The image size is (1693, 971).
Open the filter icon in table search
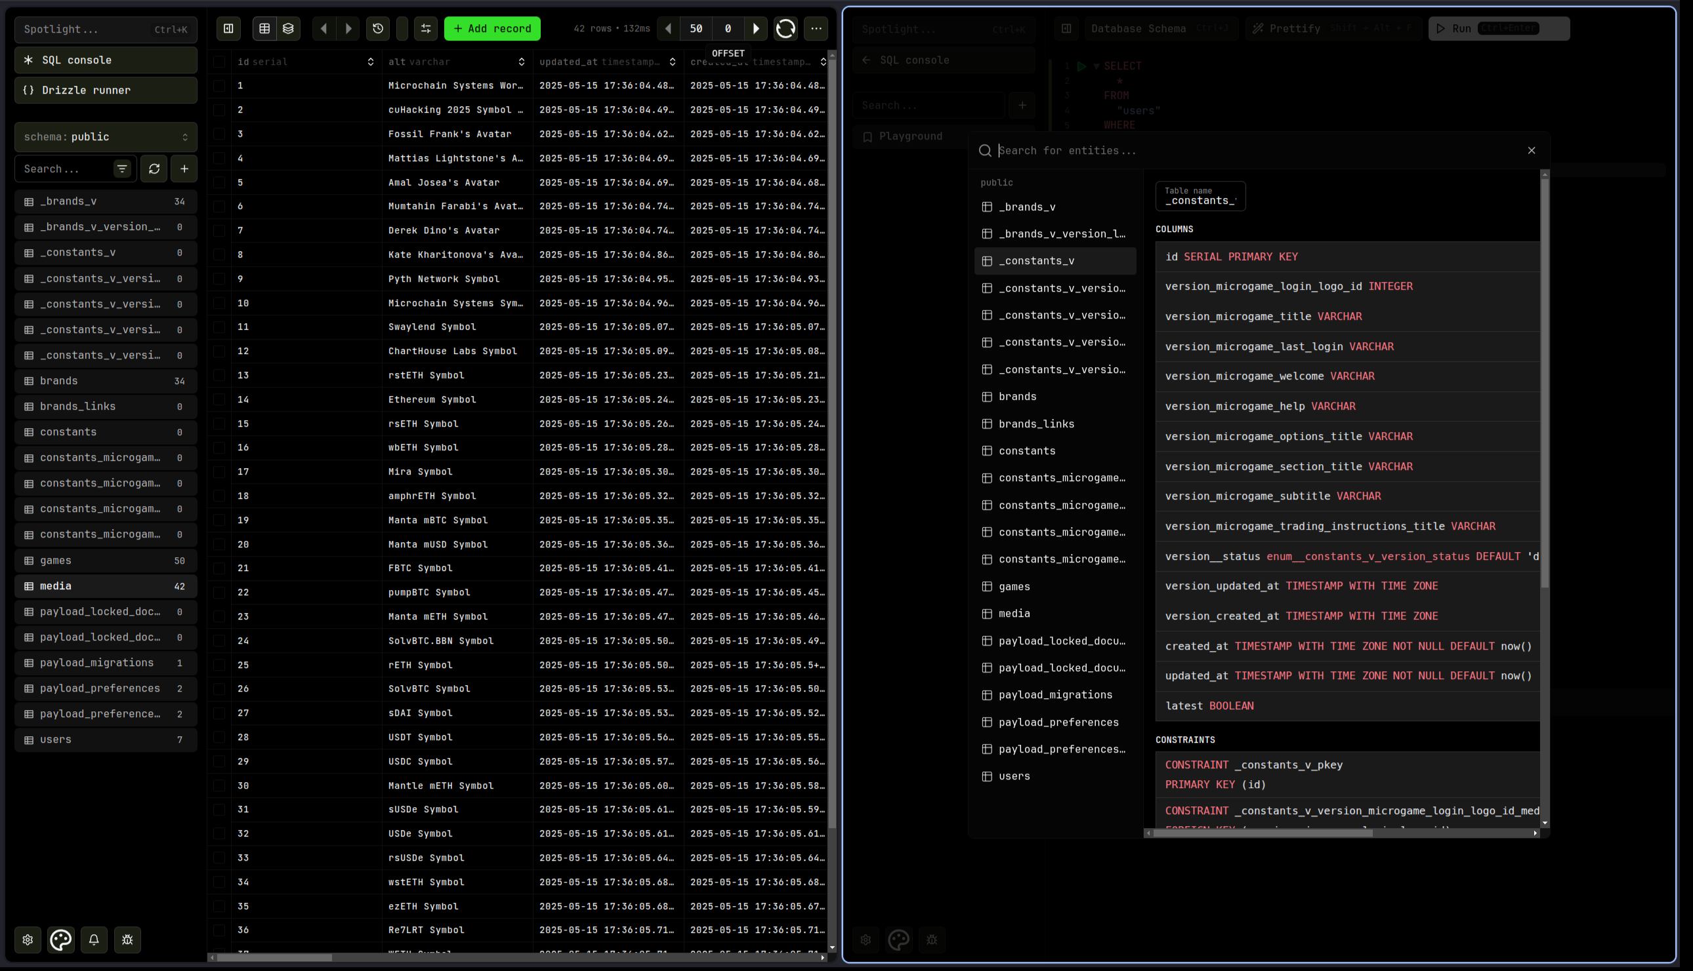[122, 168]
